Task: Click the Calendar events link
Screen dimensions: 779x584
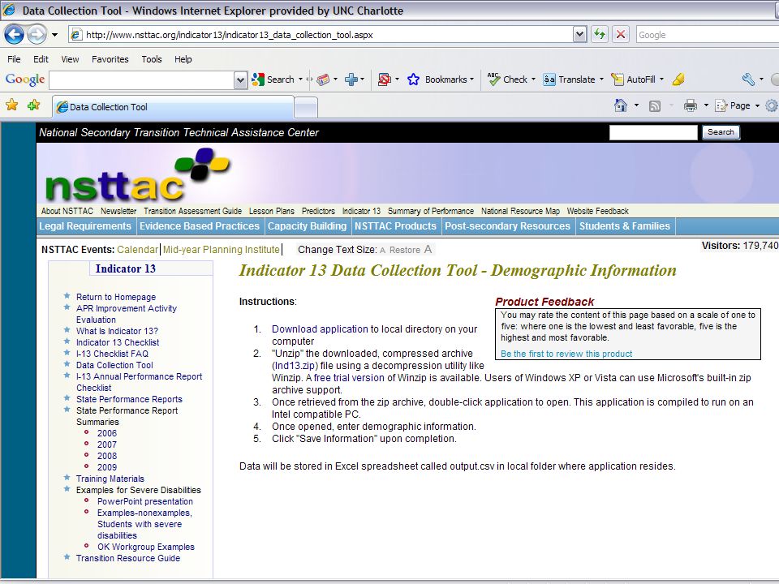Action: [138, 249]
